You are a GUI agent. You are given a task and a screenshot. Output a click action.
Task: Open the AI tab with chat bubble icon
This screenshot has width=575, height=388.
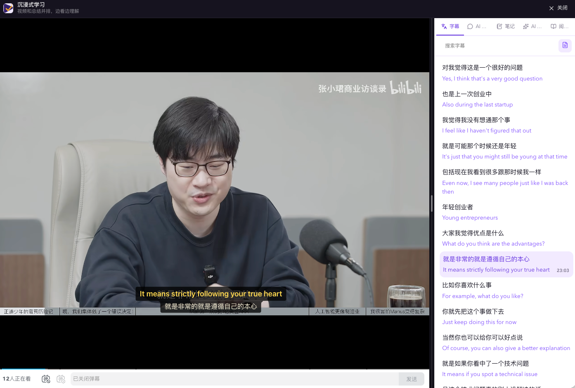(x=477, y=26)
